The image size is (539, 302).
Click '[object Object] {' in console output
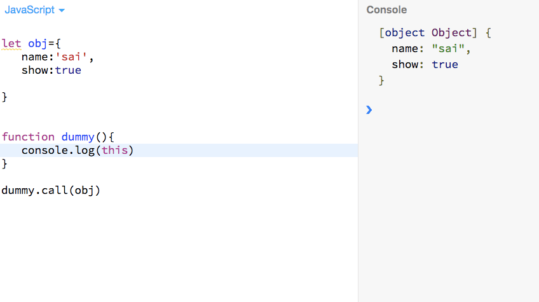pos(435,32)
